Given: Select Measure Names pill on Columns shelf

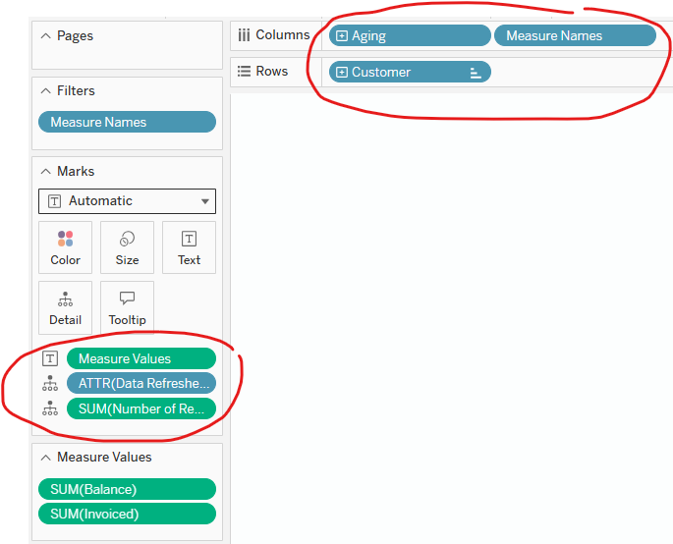Looking at the screenshot, I should point(574,36).
